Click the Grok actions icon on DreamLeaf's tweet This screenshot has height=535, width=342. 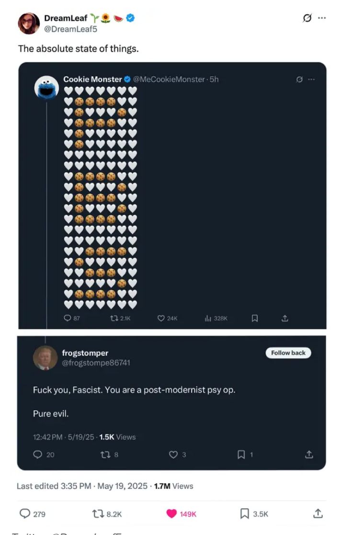[306, 18]
